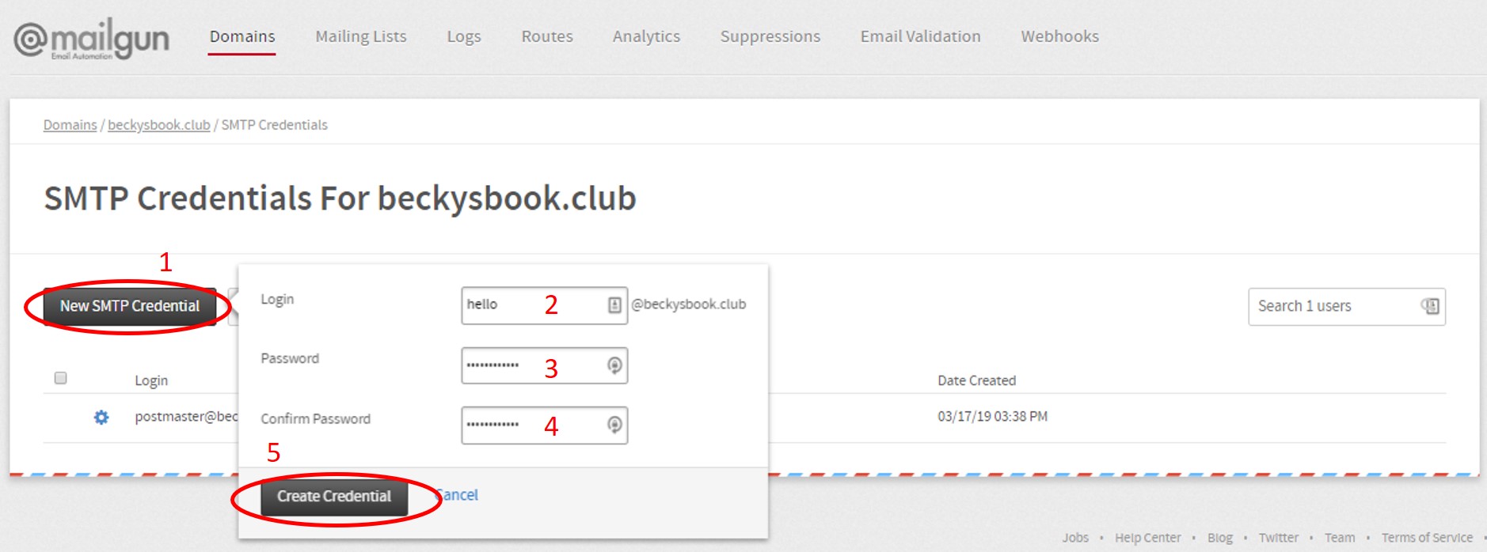Open the Analytics tab
The height and width of the screenshot is (552, 1487).
646,37
